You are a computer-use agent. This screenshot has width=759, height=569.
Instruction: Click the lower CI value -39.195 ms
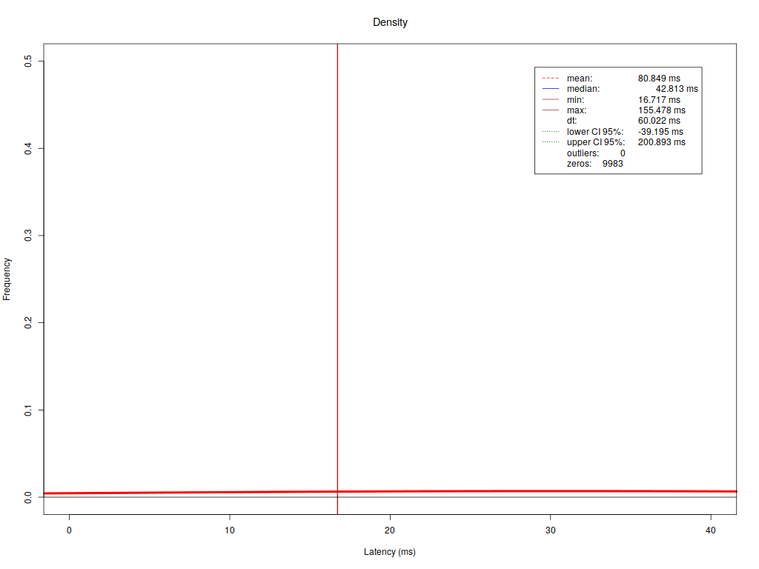click(x=660, y=132)
